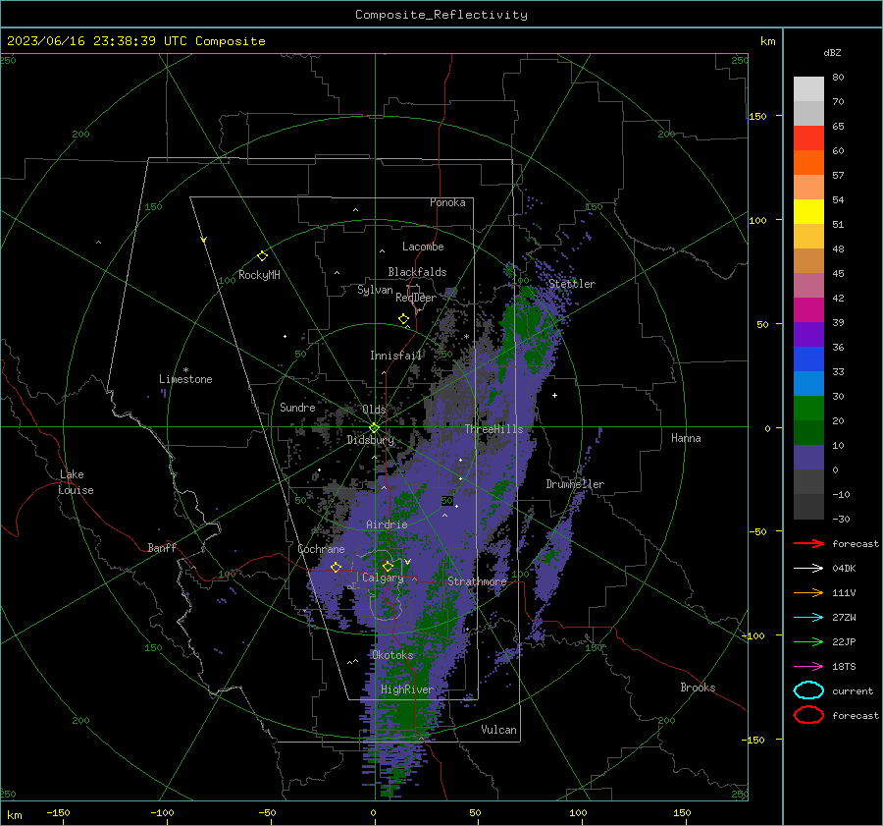Select the cyan 27ZW arrow legend icon
The image size is (883, 826).
(808, 618)
